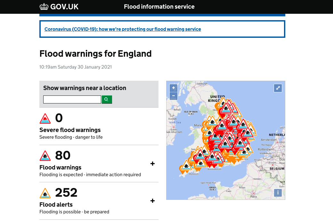The height and width of the screenshot is (222, 333).
Task: Click the map zoom in plus button
Action: tap(173, 88)
